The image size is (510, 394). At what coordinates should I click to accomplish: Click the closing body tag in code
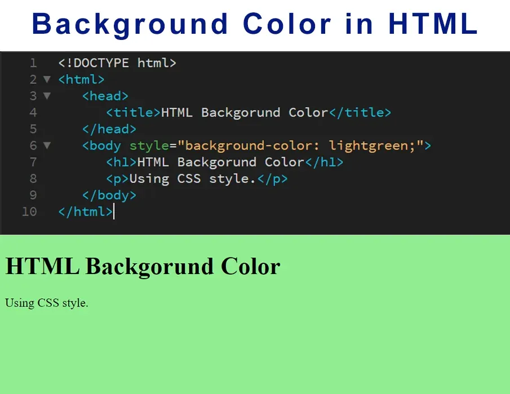pos(109,195)
